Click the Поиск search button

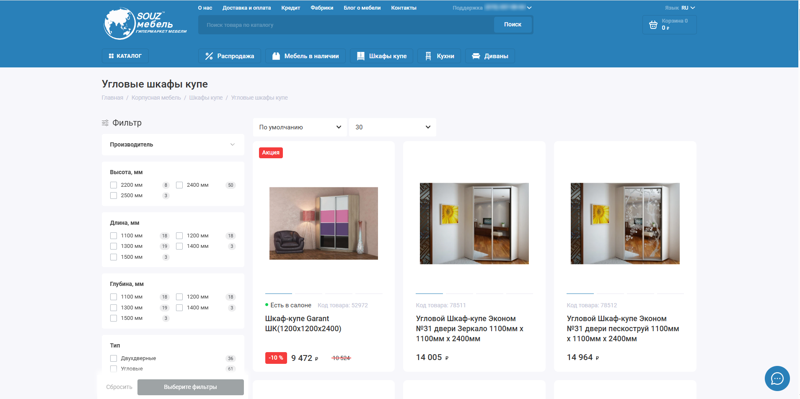[x=513, y=25]
